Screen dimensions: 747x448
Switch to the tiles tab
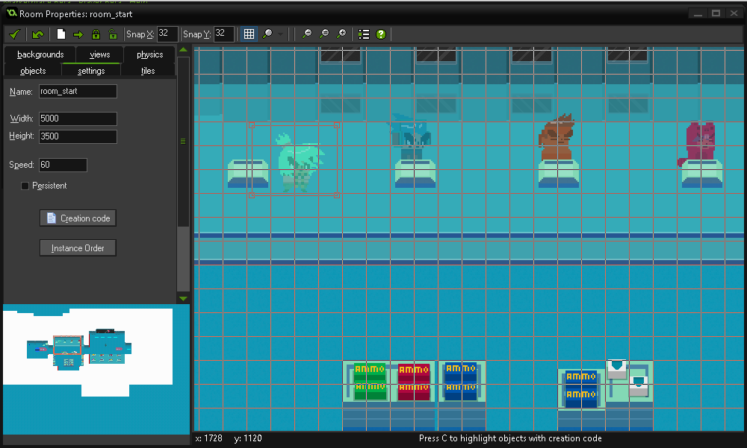pos(148,71)
